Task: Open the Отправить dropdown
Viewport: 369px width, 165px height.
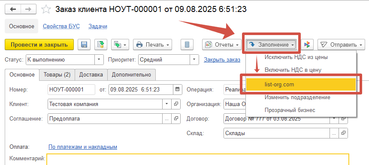Action: tap(341, 44)
